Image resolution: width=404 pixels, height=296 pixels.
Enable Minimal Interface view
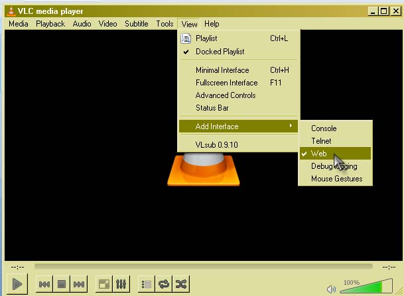(239, 70)
